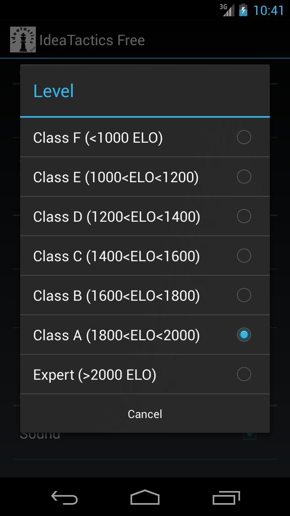290x516 pixels.
Task: Select the Class F radio button
Action: 244,137
